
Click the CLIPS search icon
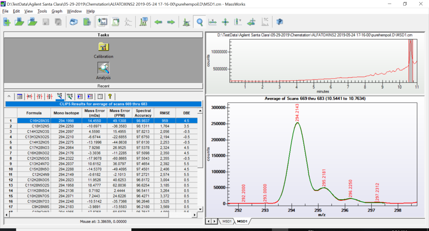(x=60, y=96)
